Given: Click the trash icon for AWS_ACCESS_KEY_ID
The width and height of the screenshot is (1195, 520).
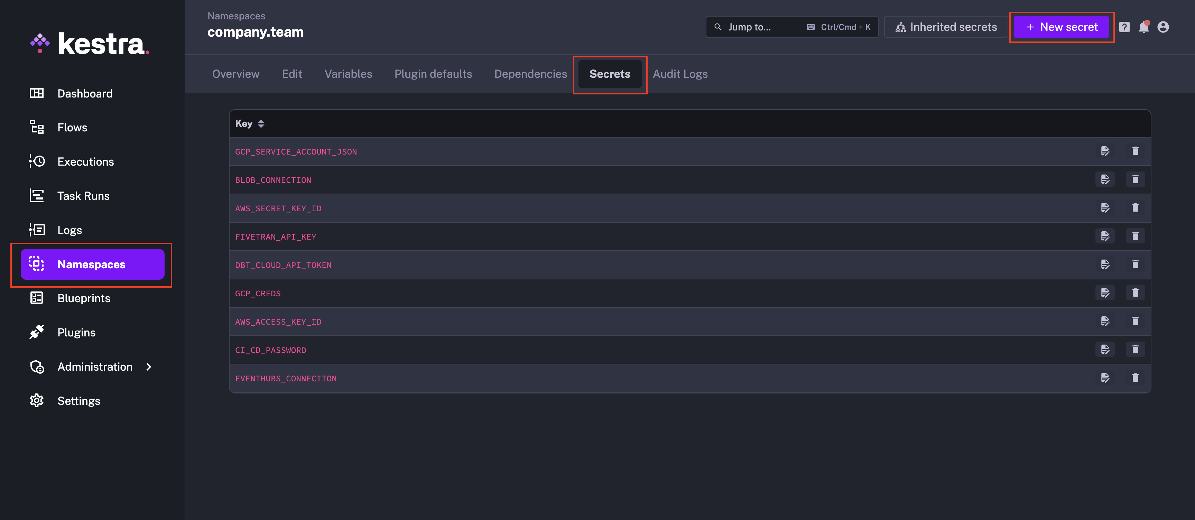Looking at the screenshot, I should point(1135,321).
